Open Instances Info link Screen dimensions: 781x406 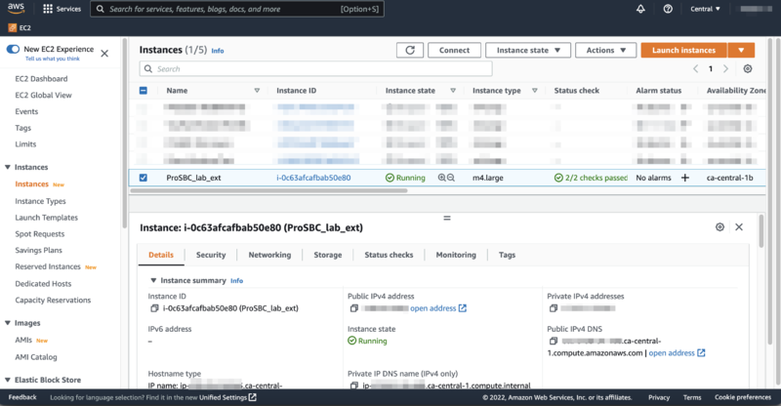(x=218, y=51)
